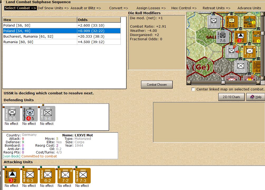The height and width of the screenshot is (190, 265).
Task: Click the Disorganized: +2 line
Action: (x=144, y=35)
